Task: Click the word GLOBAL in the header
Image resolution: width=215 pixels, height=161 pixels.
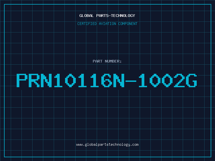Action: [x=86, y=16]
